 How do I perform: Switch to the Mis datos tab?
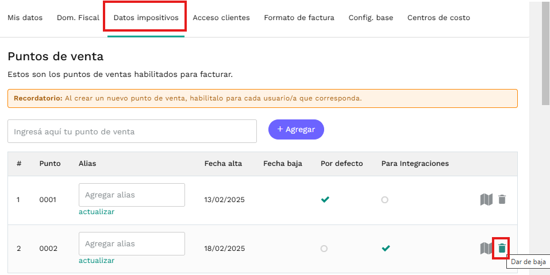click(25, 18)
